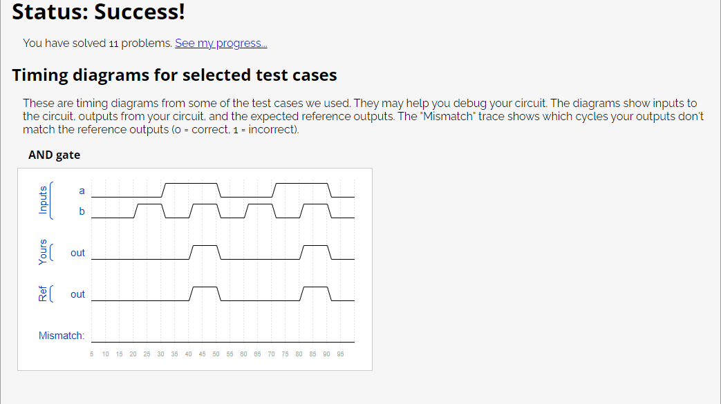The width and height of the screenshot is (721, 404).
Task: Click the "You have solved 11 problems" text
Action: point(97,44)
